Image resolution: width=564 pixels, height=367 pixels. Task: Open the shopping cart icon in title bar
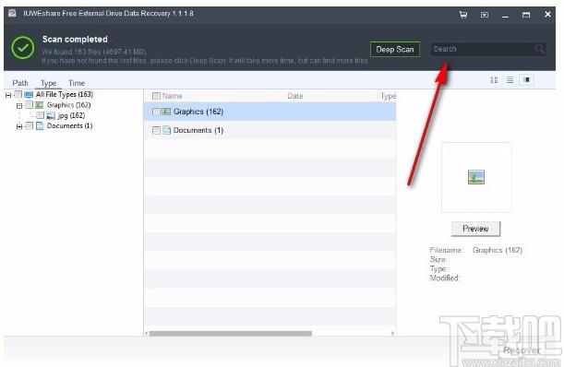coord(463,15)
